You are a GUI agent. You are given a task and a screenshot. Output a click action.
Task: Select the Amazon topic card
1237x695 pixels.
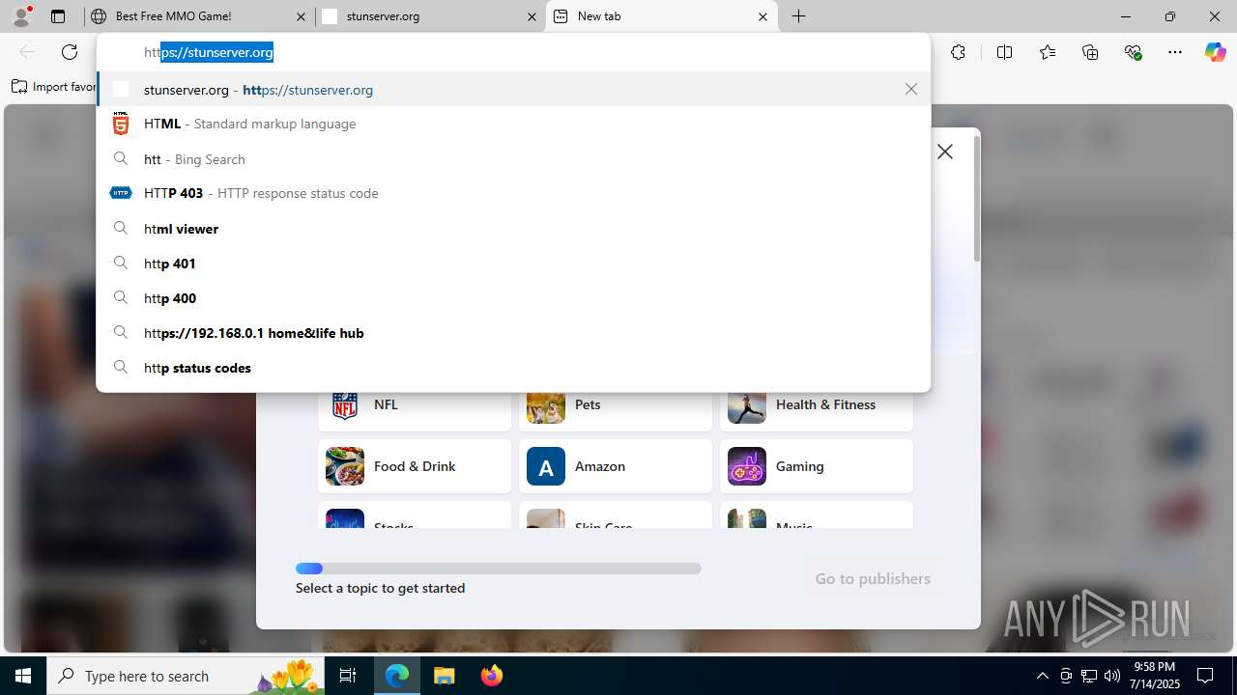(616, 466)
